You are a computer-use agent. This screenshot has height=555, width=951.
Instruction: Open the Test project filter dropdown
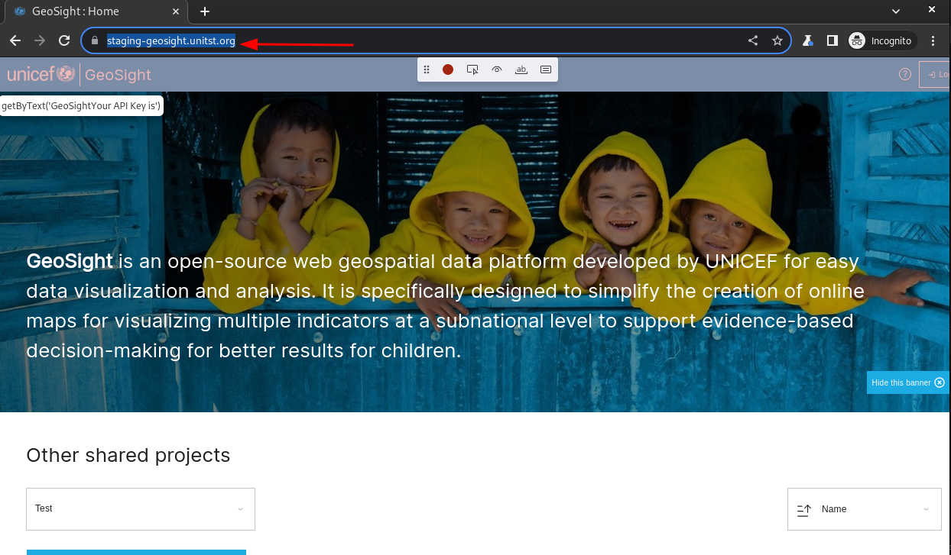coord(141,509)
